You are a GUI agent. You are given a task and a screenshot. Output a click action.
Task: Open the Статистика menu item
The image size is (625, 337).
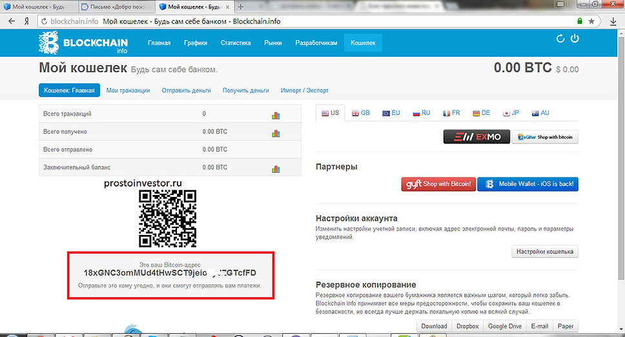click(236, 43)
